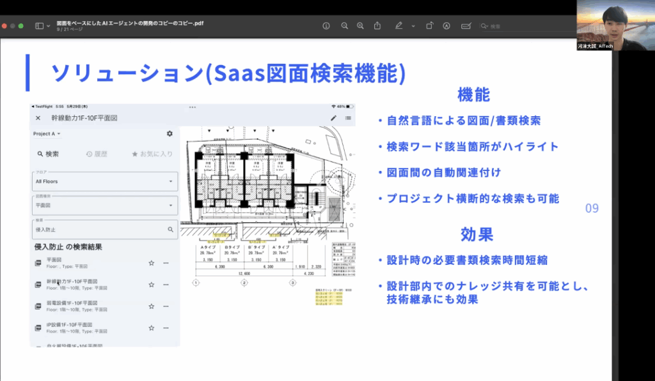The image size is (655, 381).
Task: Click the presenter's webcam video thumbnail
Action: pos(616,25)
